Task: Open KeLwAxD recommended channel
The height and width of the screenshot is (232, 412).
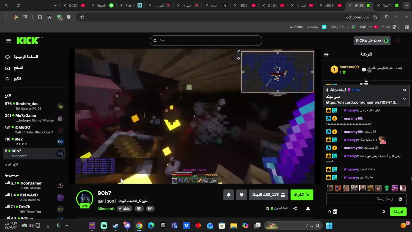Action: pyautogui.click(x=34, y=197)
